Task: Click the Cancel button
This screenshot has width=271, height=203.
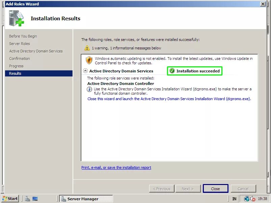Action: (x=243, y=188)
